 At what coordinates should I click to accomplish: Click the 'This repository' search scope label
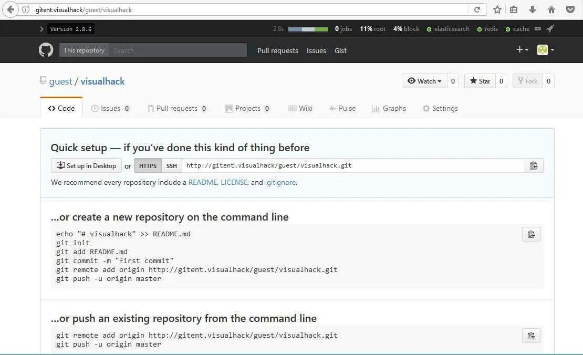pyautogui.click(x=84, y=50)
